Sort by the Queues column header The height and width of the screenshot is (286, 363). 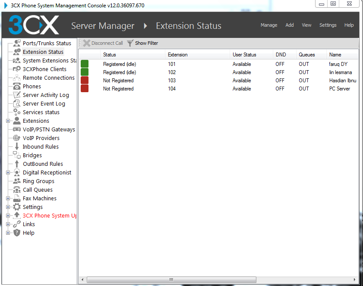coord(311,55)
